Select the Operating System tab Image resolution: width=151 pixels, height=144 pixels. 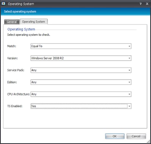tap(34, 22)
